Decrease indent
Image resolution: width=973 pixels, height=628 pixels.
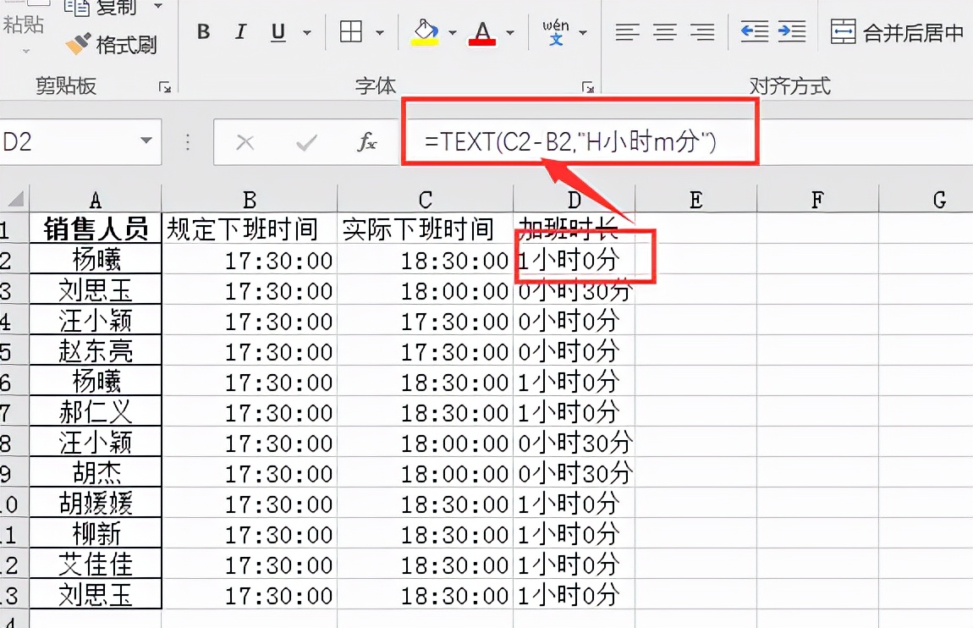755,31
